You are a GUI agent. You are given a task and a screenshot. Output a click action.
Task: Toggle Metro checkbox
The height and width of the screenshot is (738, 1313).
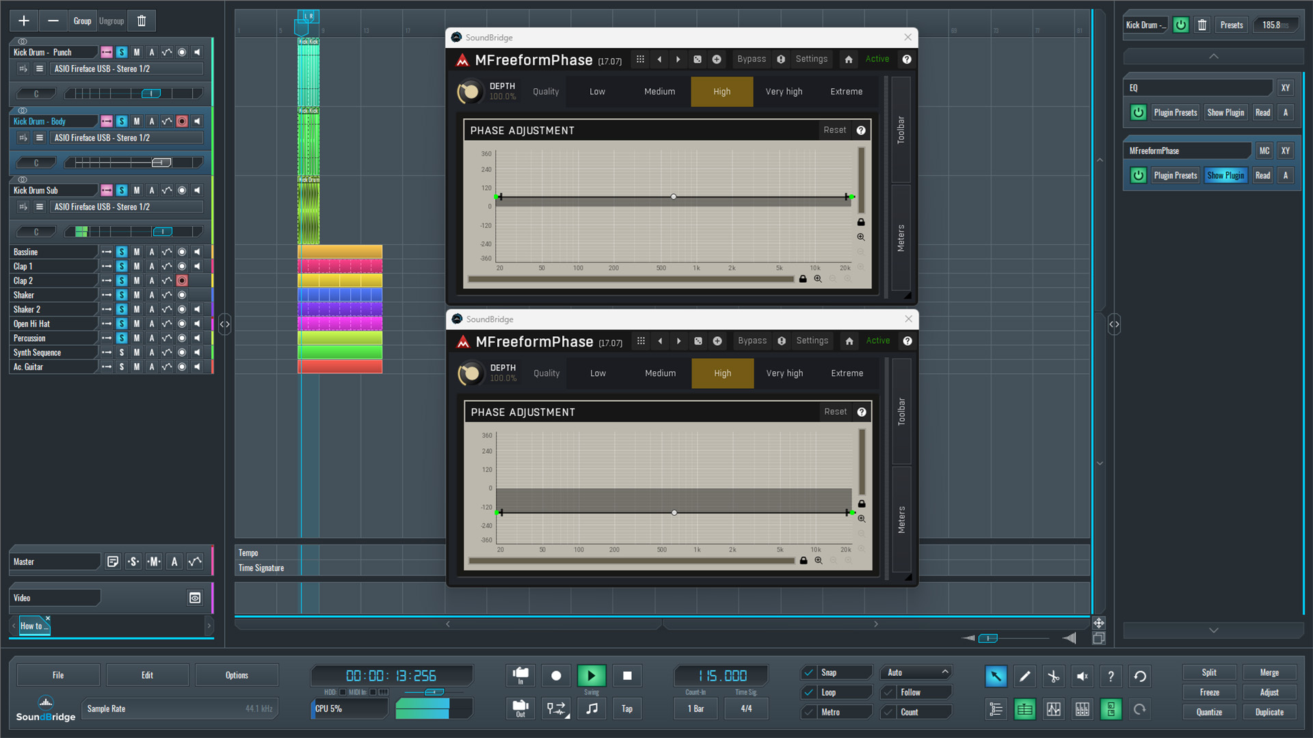coord(809,712)
